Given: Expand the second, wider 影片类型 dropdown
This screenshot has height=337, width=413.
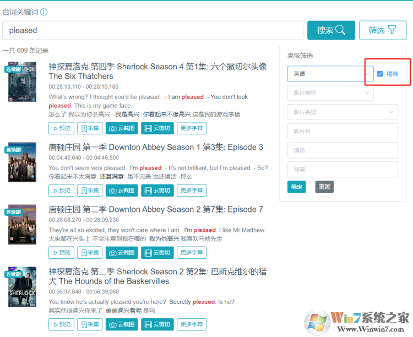Looking at the screenshot, I should (343, 112).
